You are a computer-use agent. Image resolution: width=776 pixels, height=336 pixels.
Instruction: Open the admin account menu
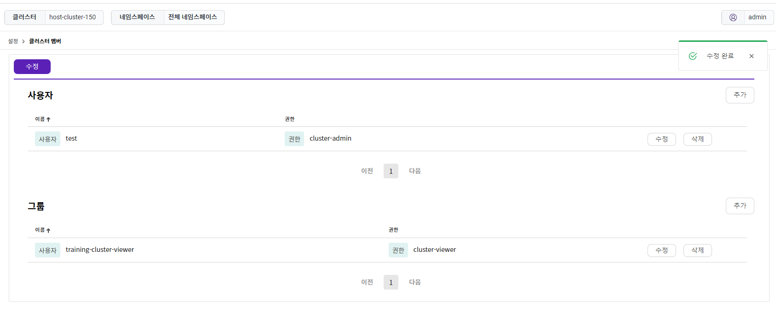click(x=747, y=17)
